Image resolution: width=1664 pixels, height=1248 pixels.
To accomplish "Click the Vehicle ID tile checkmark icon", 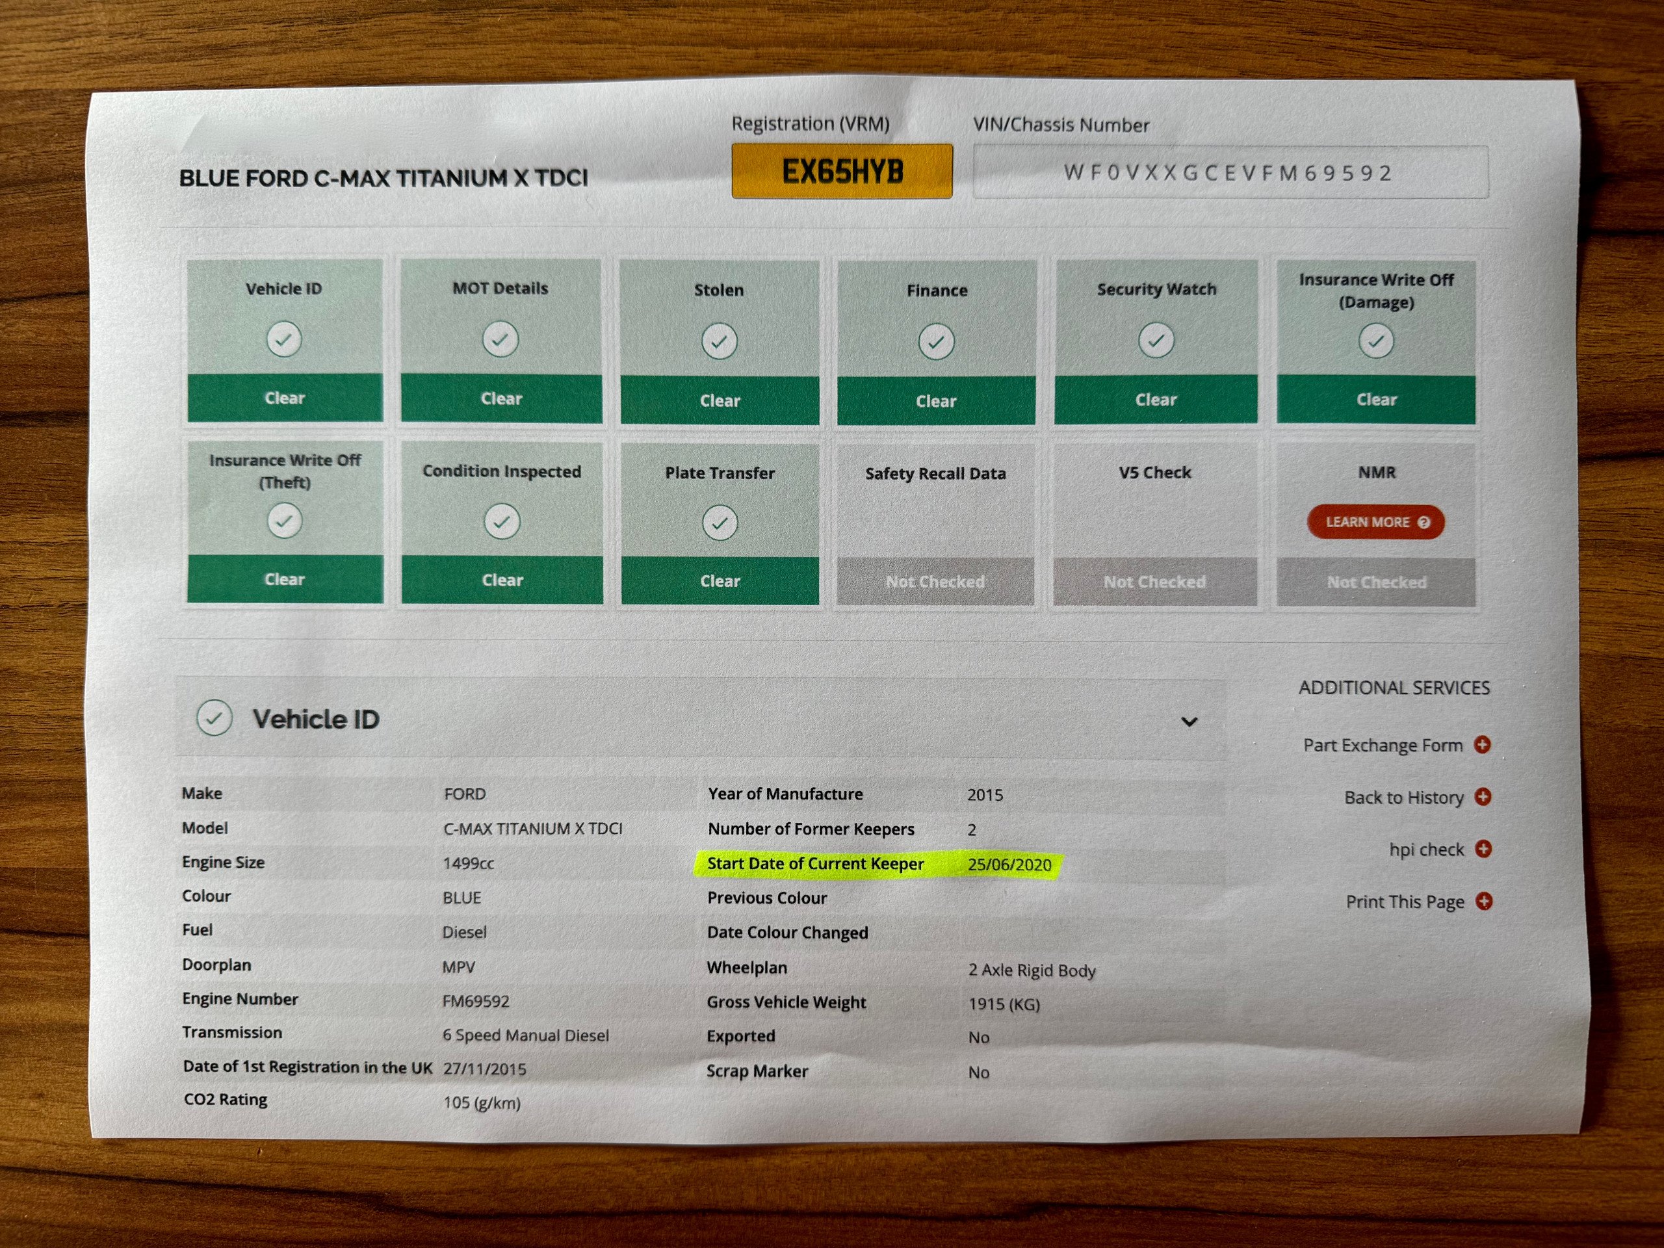I will point(284,339).
